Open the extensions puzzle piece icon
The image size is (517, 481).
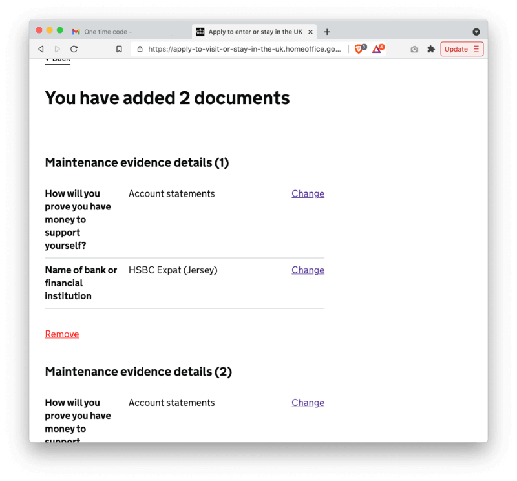[x=431, y=49]
